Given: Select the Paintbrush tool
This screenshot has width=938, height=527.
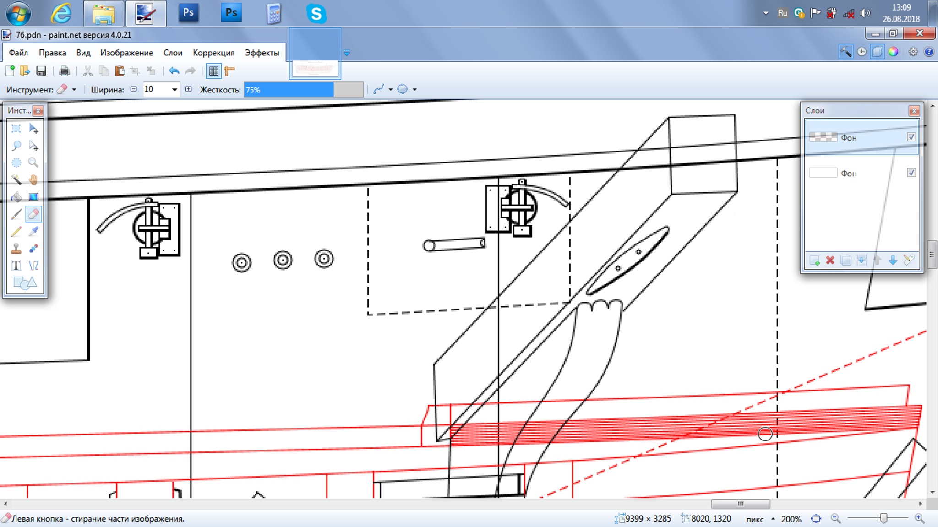Looking at the screenshot, I should click(16, 214).
